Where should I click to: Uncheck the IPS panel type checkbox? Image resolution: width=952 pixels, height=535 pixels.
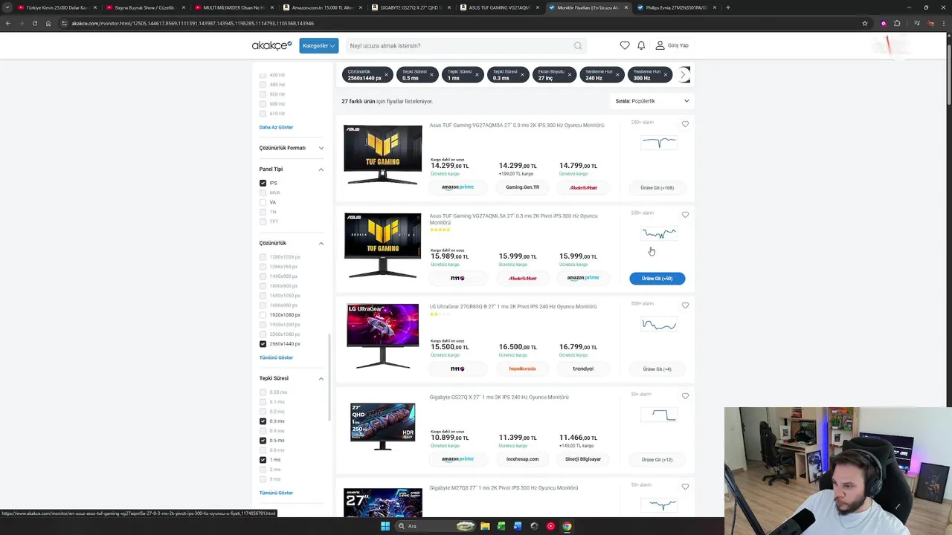[x=263, y=183]
